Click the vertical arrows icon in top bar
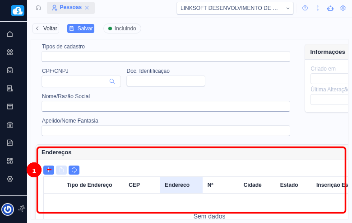 [x=318, y=8]
